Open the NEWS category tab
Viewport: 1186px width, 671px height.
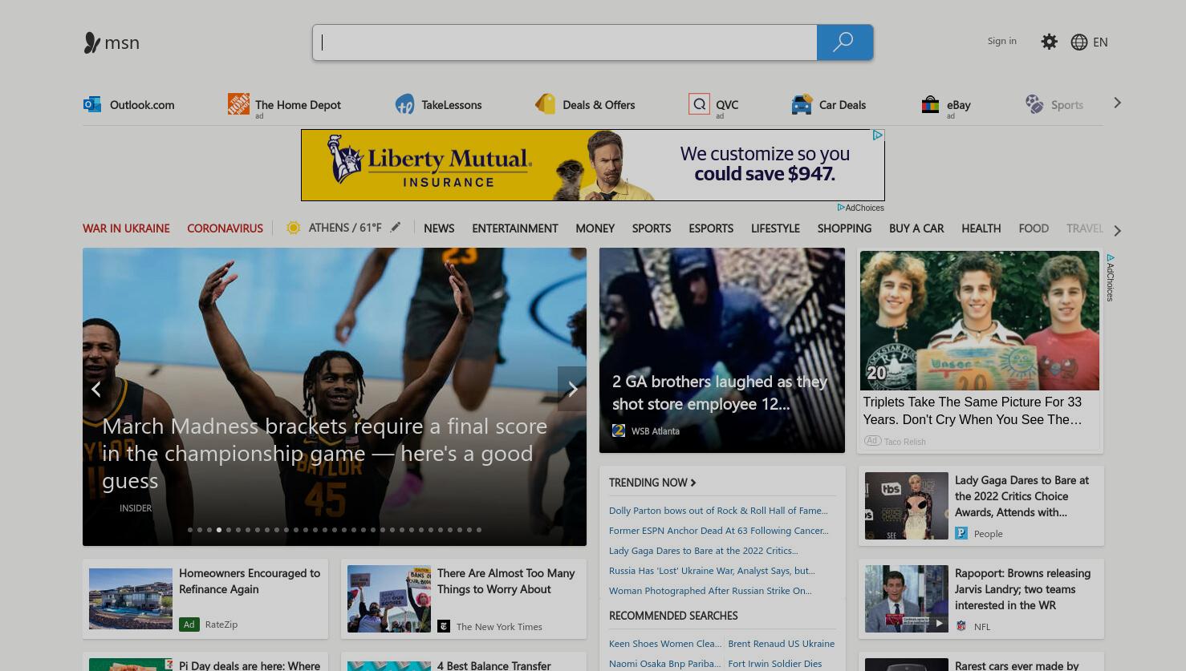(x=439, y=228)
